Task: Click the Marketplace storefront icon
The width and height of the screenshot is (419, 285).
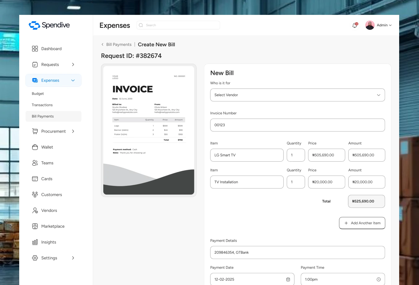Action: tap(35, 226)
